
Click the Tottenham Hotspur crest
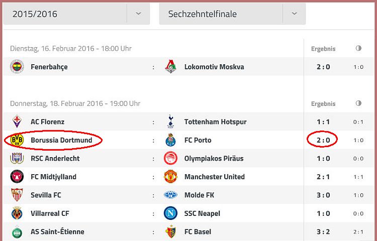(170, 122)
